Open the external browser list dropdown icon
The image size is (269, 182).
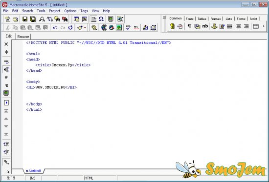120,19
